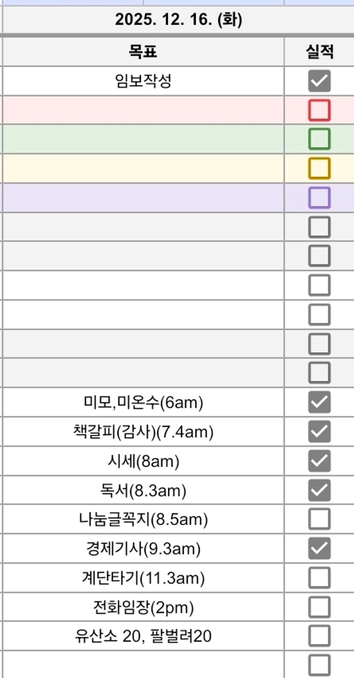Select the empty pink goal cell
Image resolution: width=354 pixels, height=678 pixels.
pyautogui.click(x=143, y=110)
